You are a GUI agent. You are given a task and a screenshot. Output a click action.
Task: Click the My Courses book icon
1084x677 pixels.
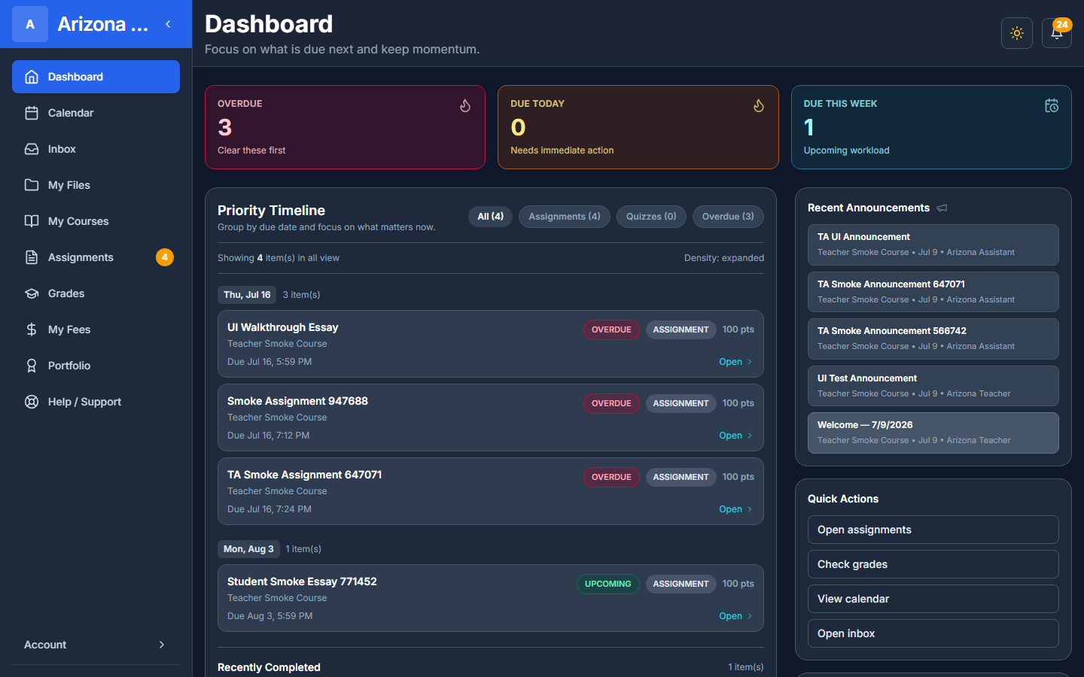32,221
